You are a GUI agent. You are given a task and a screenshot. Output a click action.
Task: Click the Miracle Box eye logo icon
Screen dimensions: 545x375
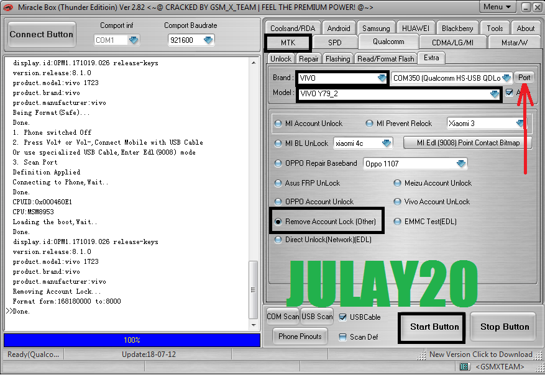[7, 7]
